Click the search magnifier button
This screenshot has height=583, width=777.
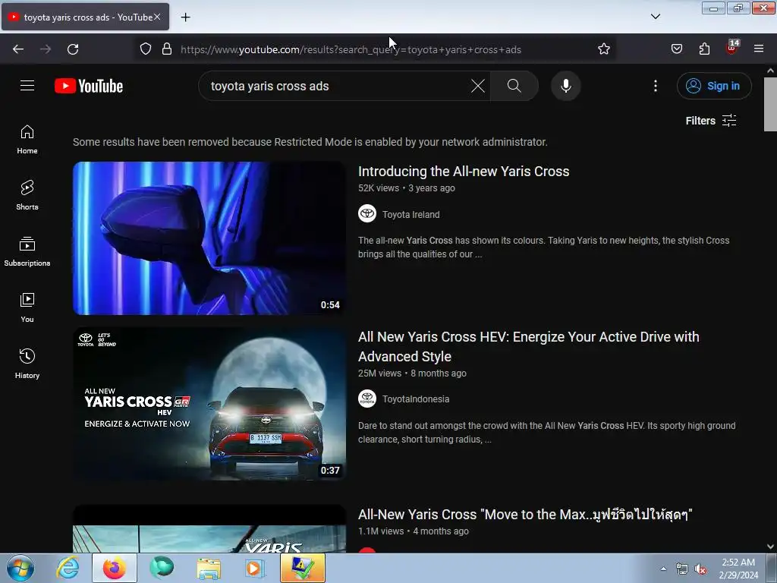(x=514, y=86)
